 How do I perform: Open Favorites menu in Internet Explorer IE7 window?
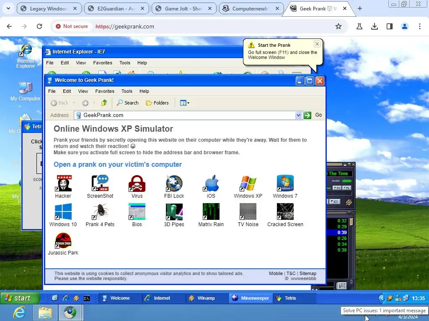(x=103, y=63)
